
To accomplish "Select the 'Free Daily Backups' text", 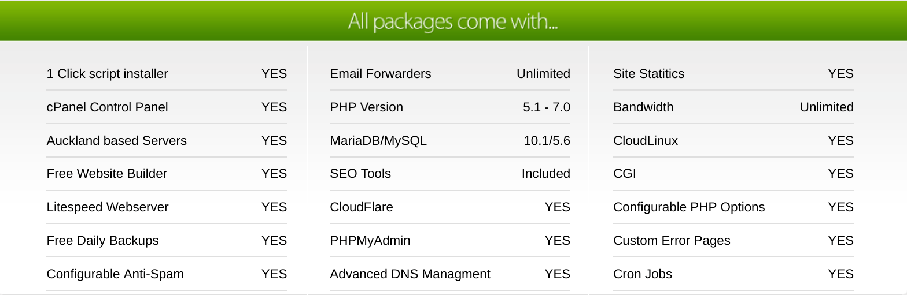I will [102, 241].
